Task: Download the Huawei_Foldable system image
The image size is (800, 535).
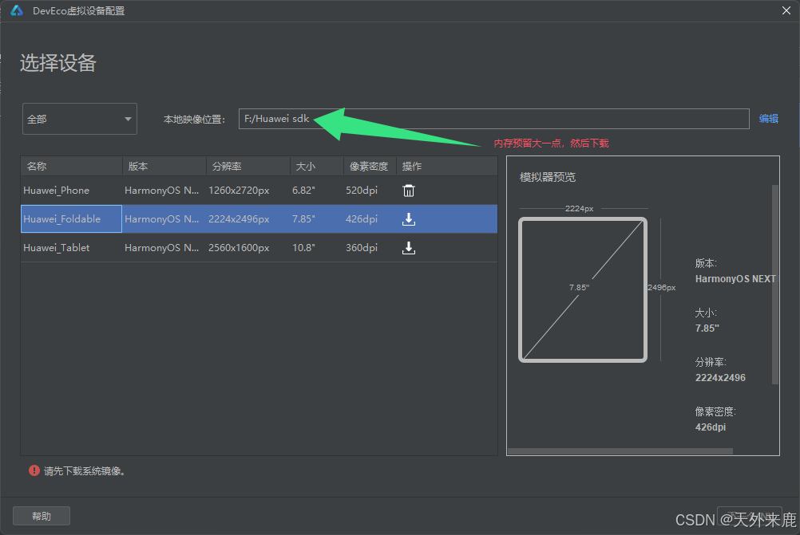Action: [x=409, y=219]
